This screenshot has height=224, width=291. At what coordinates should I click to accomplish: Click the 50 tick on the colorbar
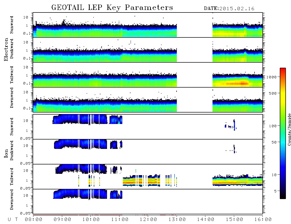tap(274, 142)
